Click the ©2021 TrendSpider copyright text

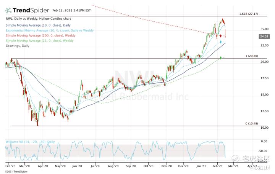pos(16,172)
